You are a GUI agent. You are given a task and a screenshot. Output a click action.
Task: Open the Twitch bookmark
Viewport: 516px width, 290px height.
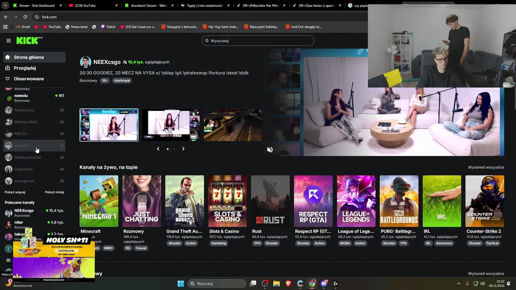click(x=108, y=27)
